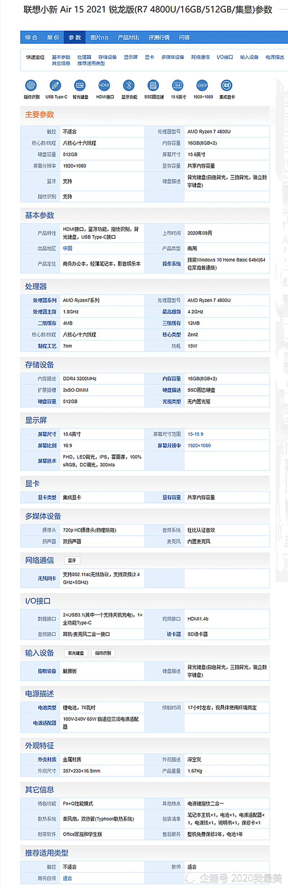
Task: Click the 适合 link beside 商务白领
Action: tap(67, 878)
